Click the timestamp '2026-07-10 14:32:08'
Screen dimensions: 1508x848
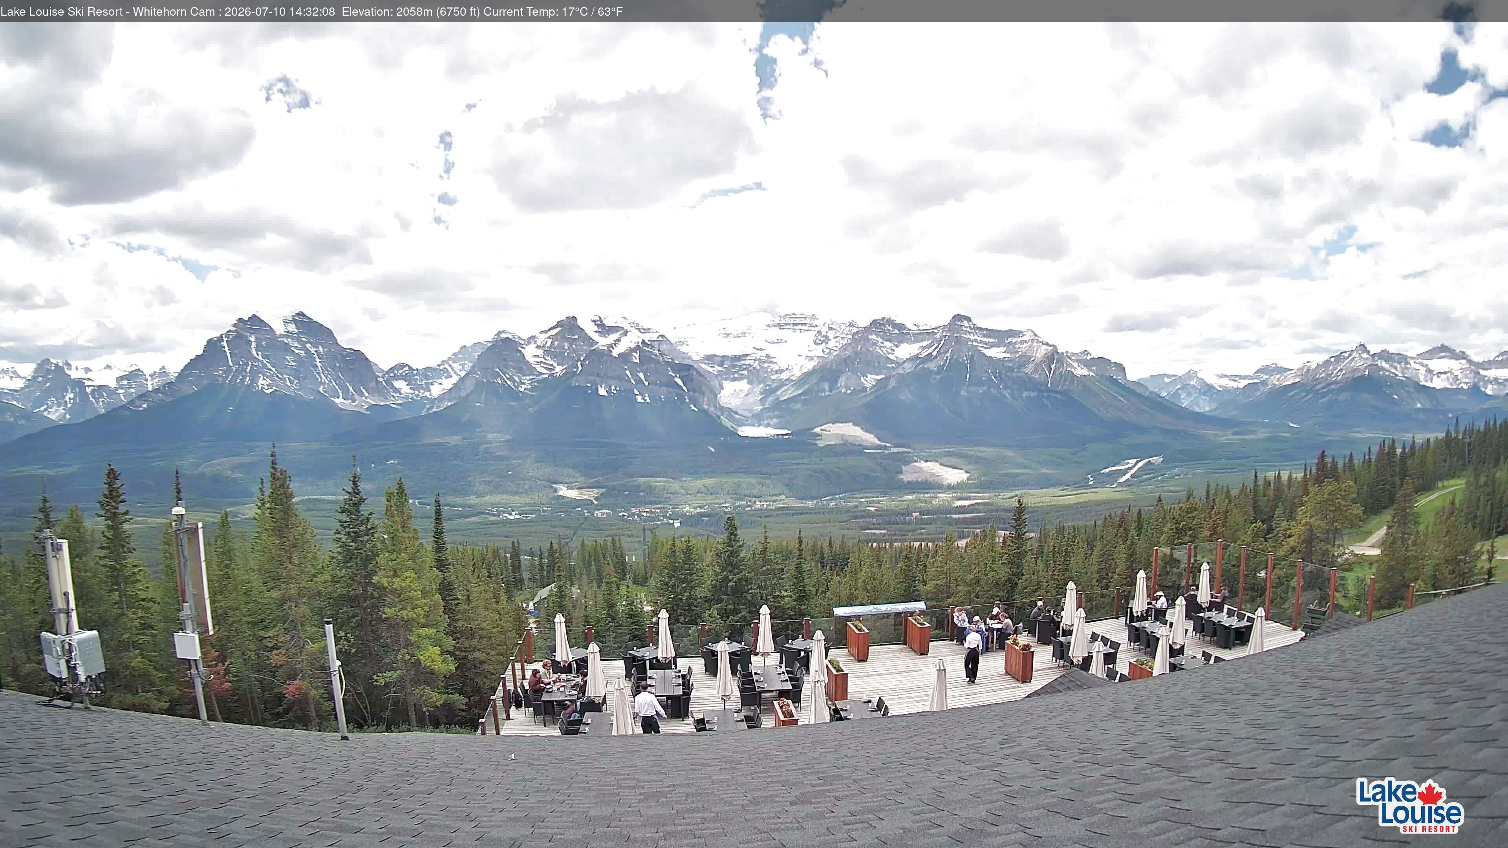tap(280, 12)
